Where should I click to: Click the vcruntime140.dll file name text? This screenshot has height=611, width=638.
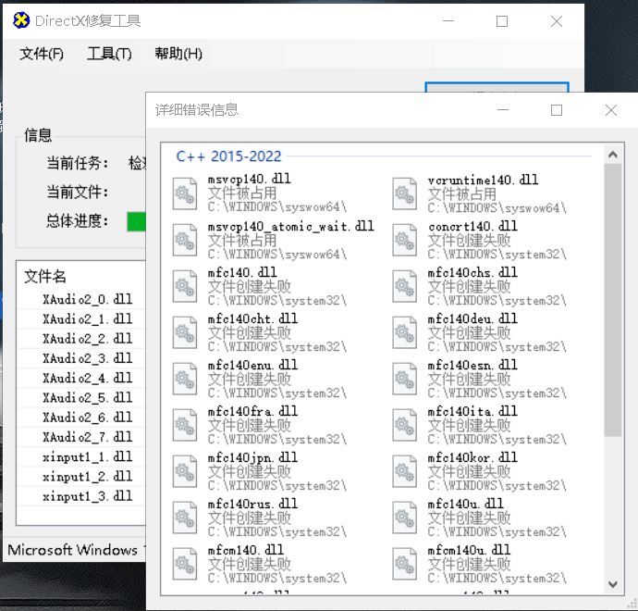[x=483, y=180]
